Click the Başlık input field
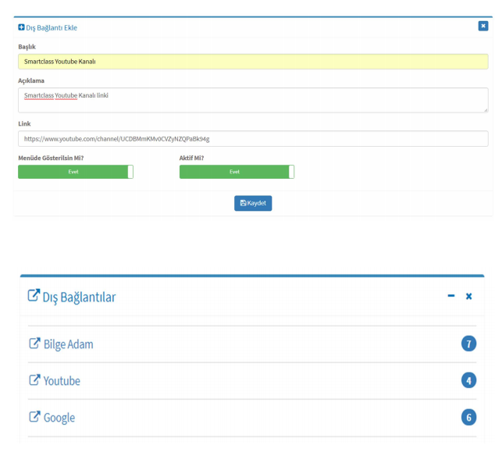 pyautogui.click(x=253, y=62)
